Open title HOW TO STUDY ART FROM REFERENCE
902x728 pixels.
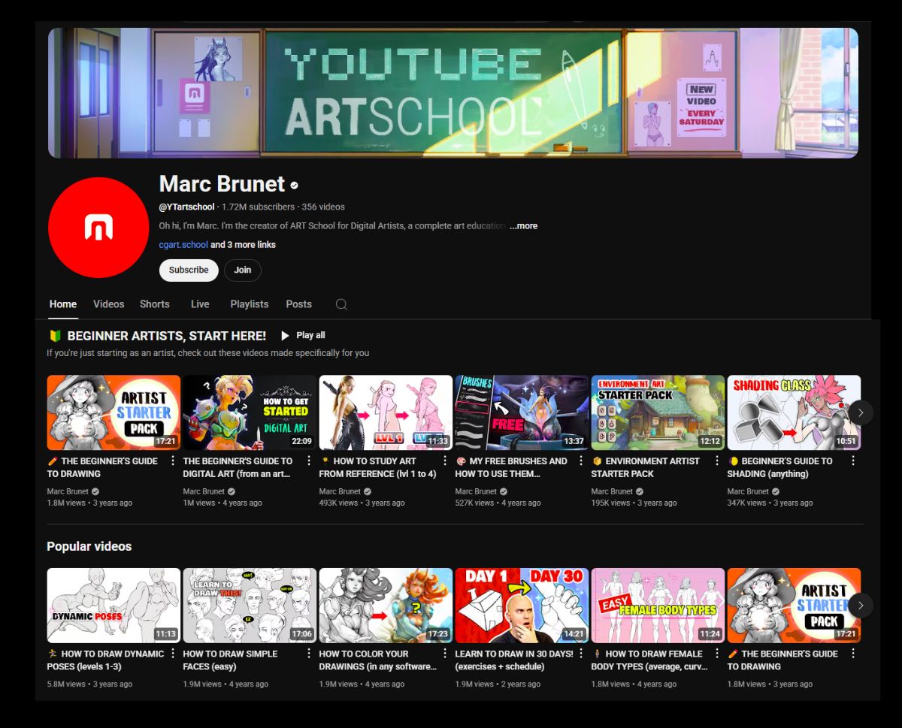[x=378, y=467]
